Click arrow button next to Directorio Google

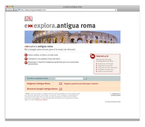tap(61, 89)
